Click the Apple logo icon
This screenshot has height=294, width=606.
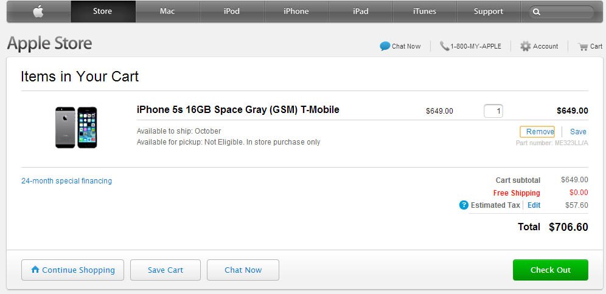[x=38, y=11]
